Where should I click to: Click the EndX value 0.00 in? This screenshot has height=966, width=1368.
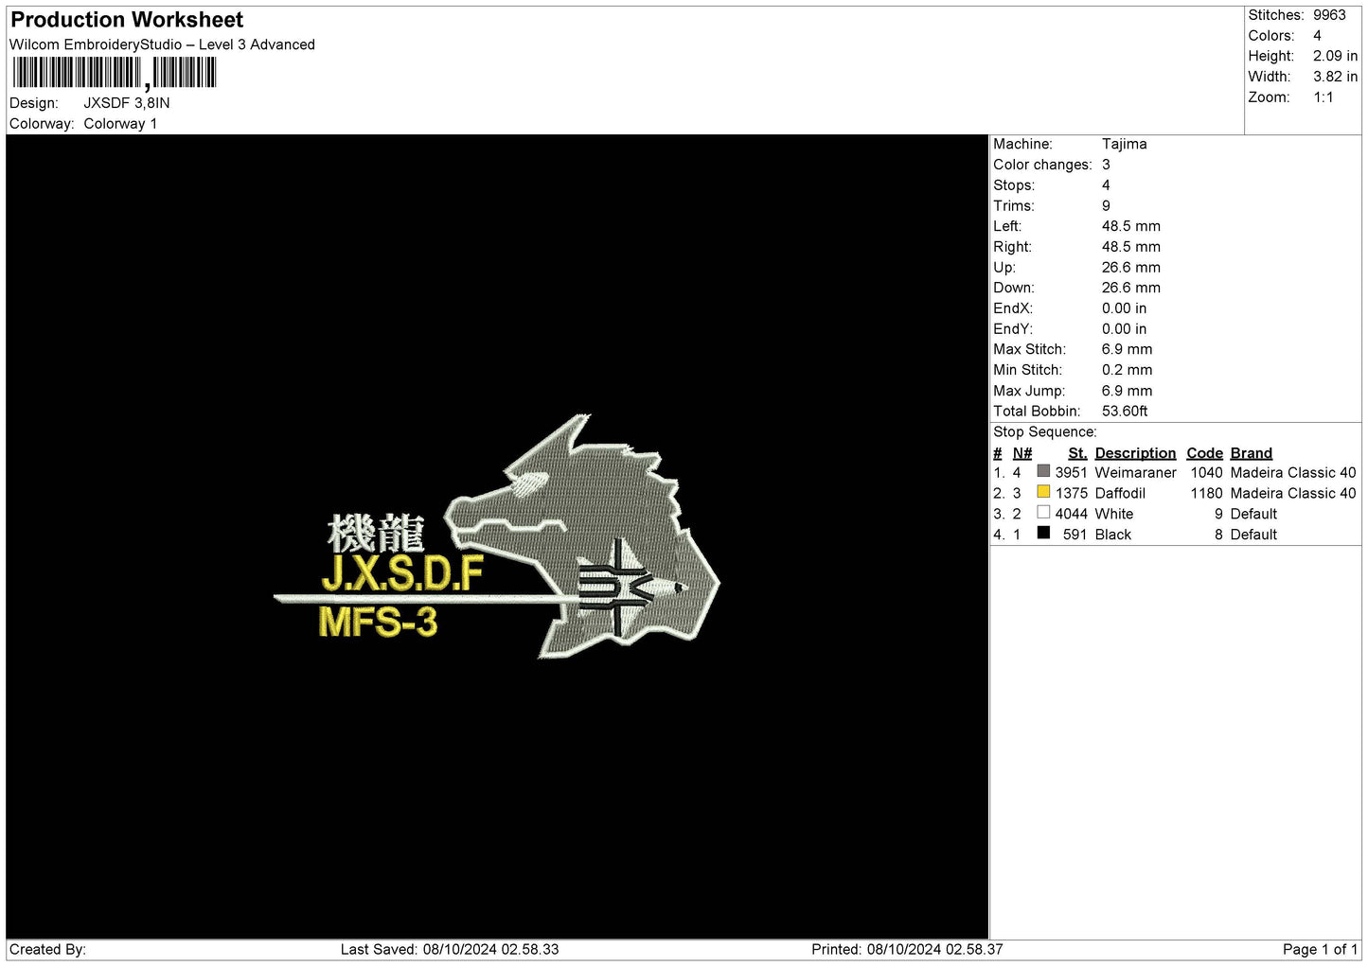(x=1124, y=308)
